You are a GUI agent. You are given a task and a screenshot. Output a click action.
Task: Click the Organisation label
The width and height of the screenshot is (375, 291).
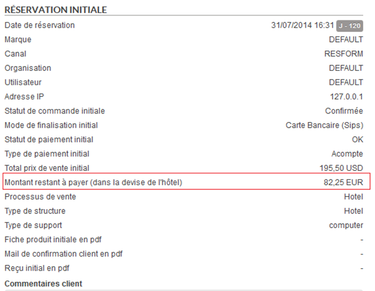pos(28,68)
